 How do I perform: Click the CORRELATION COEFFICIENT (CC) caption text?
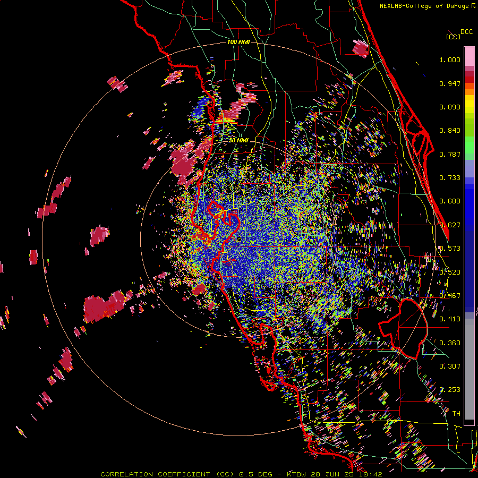click(167, 474)
